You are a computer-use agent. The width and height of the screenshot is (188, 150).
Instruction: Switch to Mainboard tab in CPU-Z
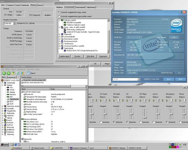[x=25, y=5]
